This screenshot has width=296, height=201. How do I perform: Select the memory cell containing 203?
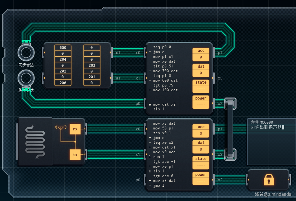[92, 65]
